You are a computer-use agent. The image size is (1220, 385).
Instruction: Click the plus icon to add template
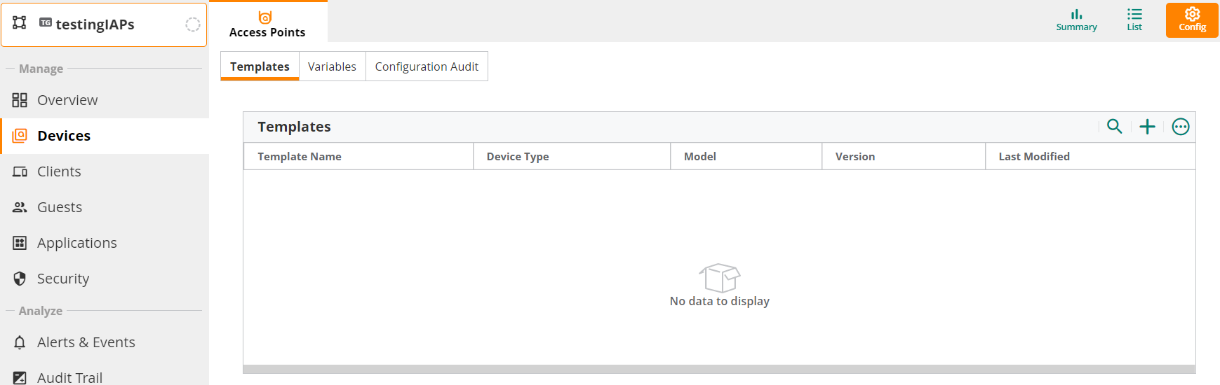1147,127
